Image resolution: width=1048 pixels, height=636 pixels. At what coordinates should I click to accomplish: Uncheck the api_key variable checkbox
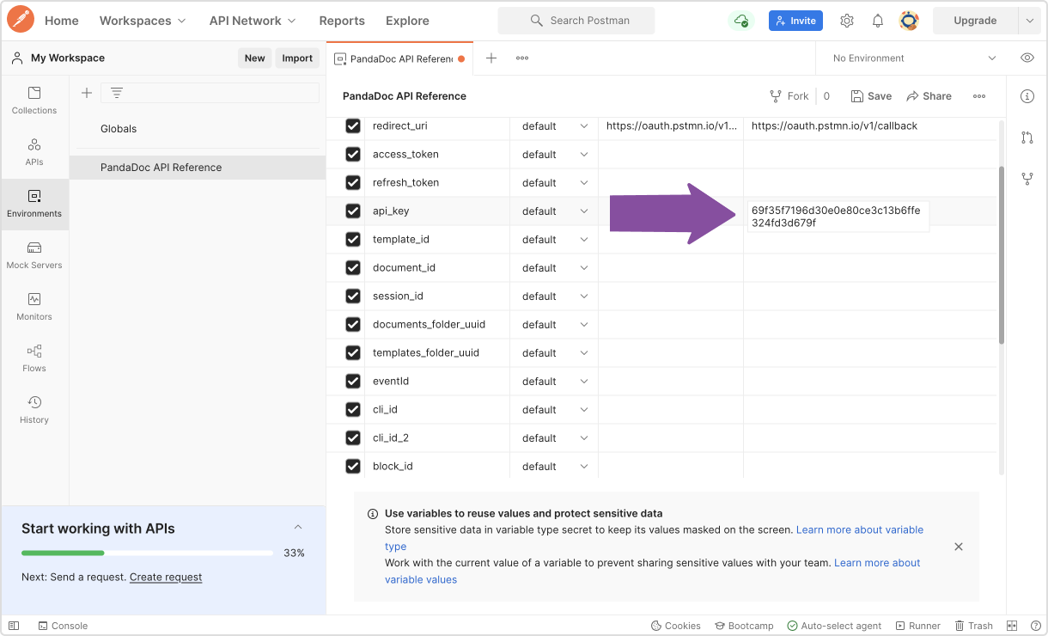coord(352,211)
